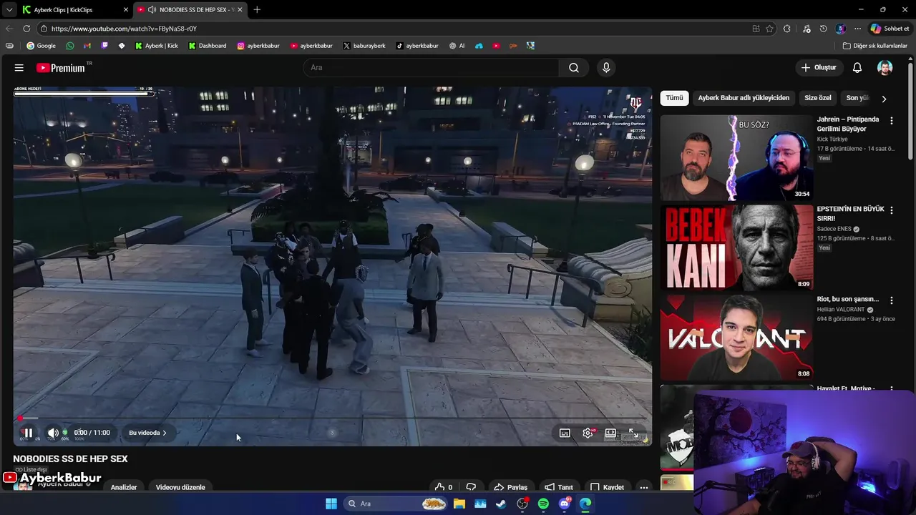Open the YouTube hamburger guide menu

click(19, 68)
